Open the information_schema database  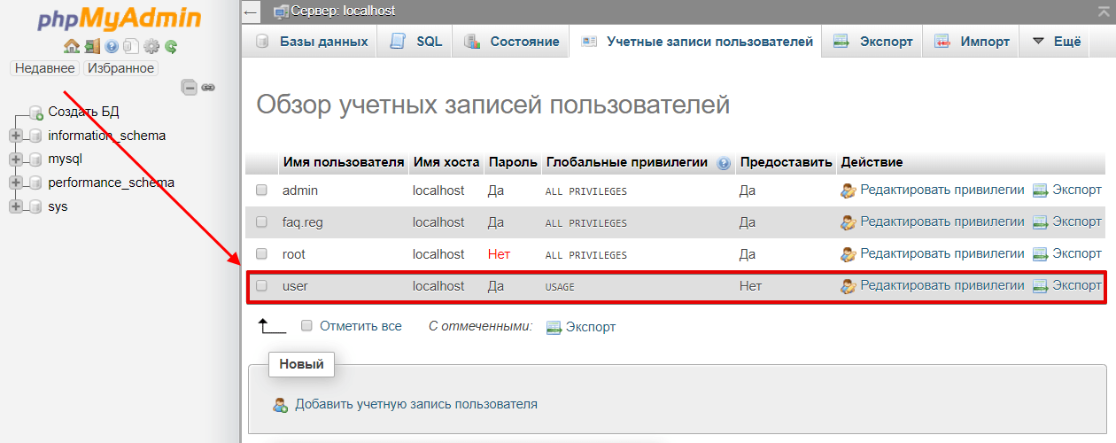coord(106,136)
